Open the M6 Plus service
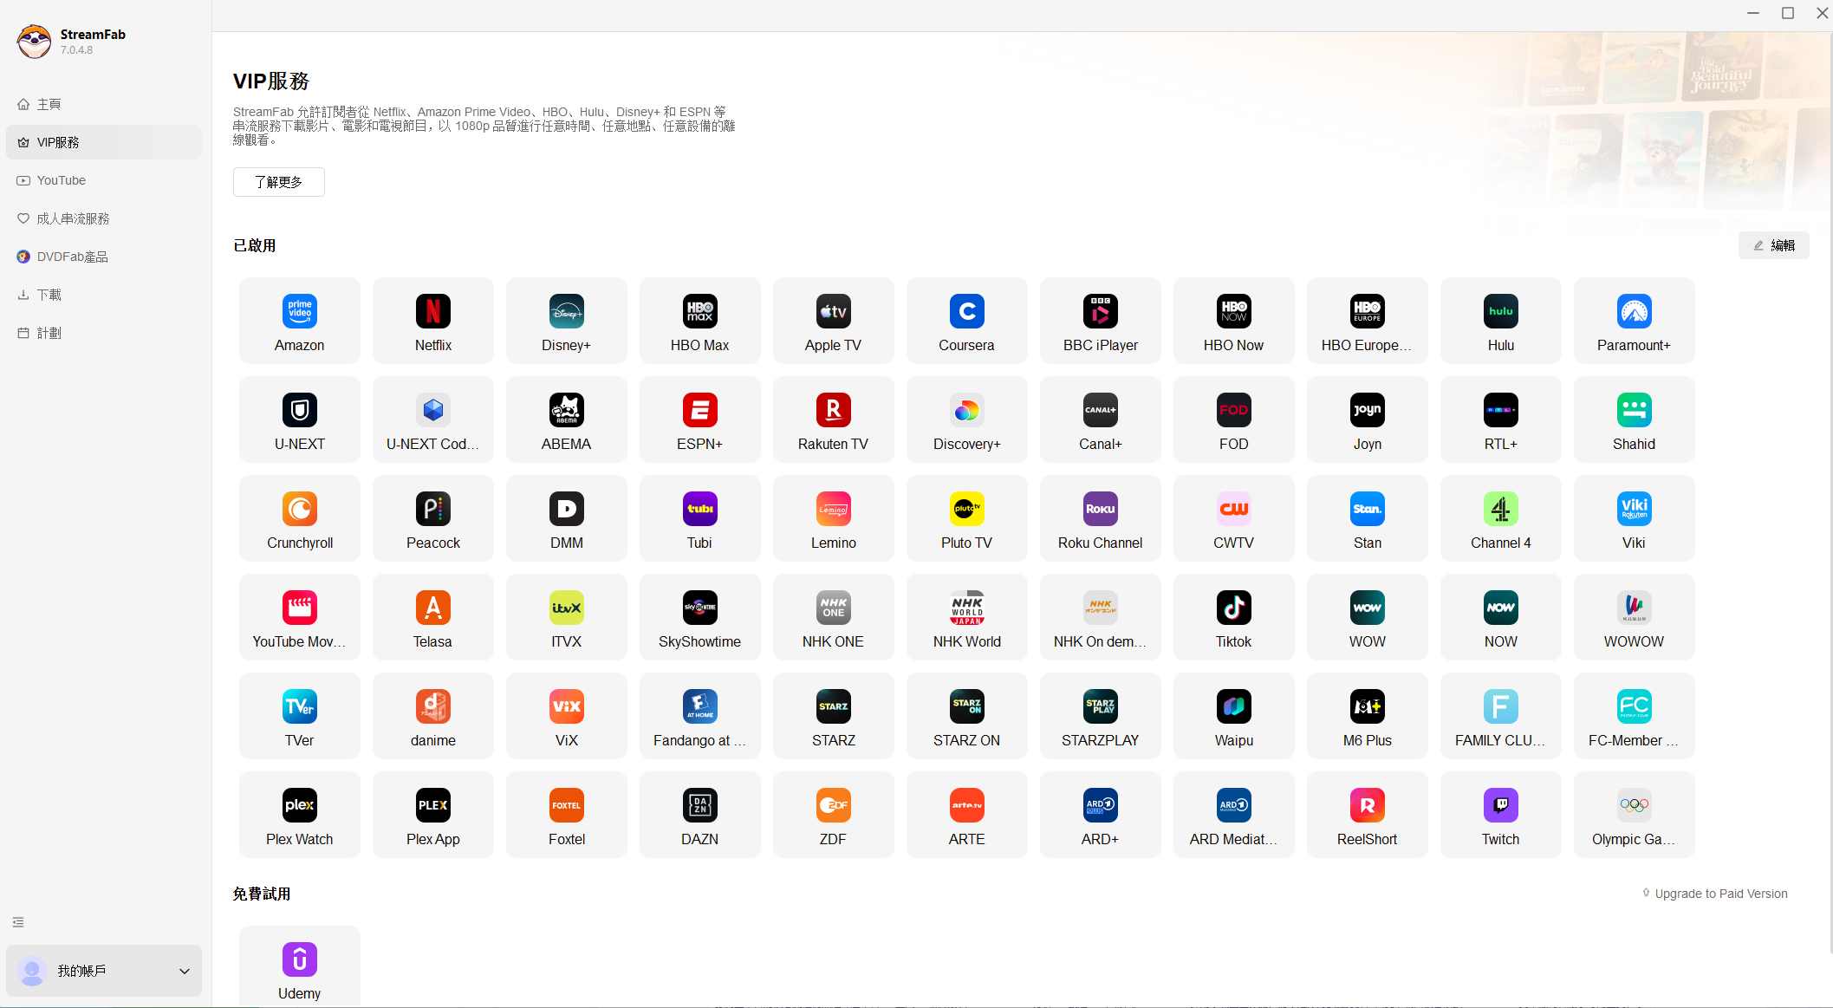 click(1368, 716)
